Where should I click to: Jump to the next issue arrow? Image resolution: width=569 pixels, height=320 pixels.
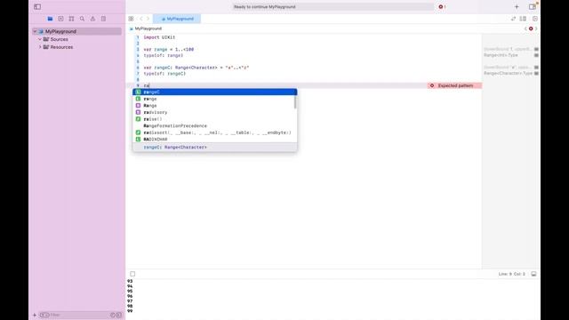536,28
